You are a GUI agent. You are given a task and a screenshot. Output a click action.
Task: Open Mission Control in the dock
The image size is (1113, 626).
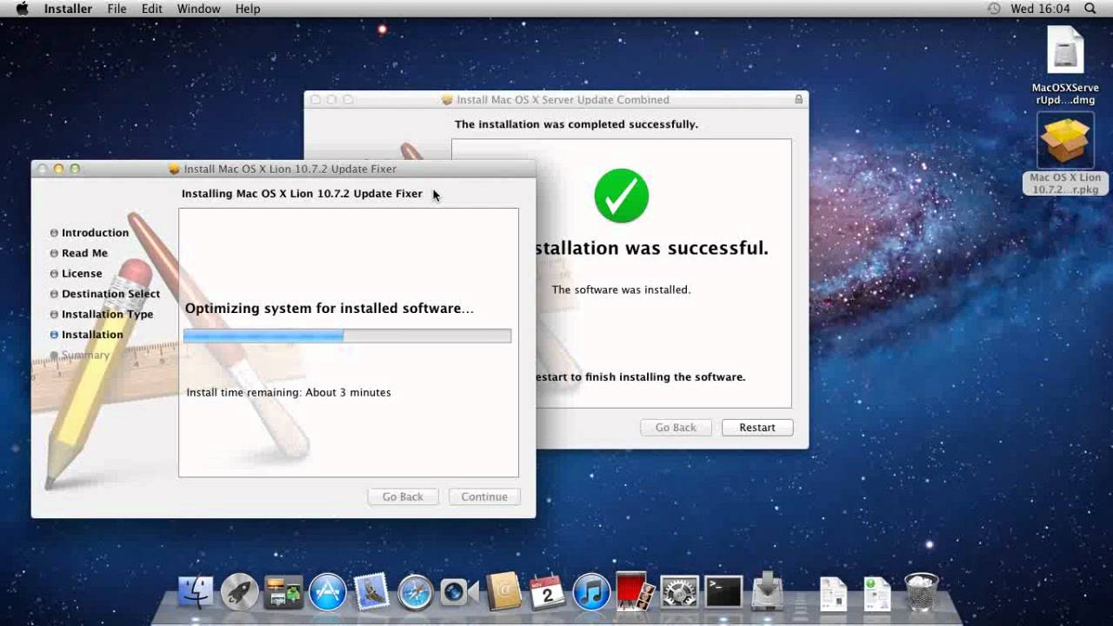283,592
